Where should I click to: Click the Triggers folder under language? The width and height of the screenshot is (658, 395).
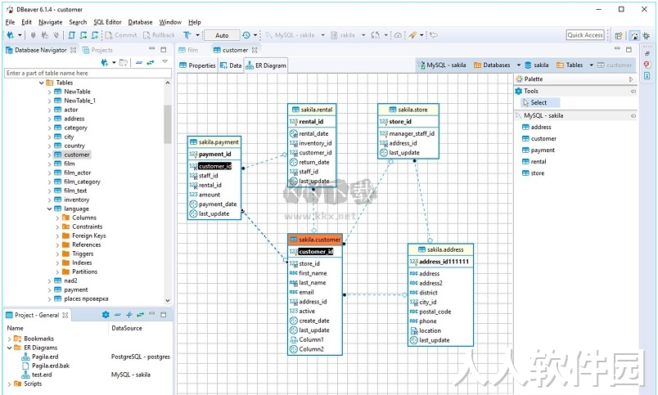click(x=83, y=254)
